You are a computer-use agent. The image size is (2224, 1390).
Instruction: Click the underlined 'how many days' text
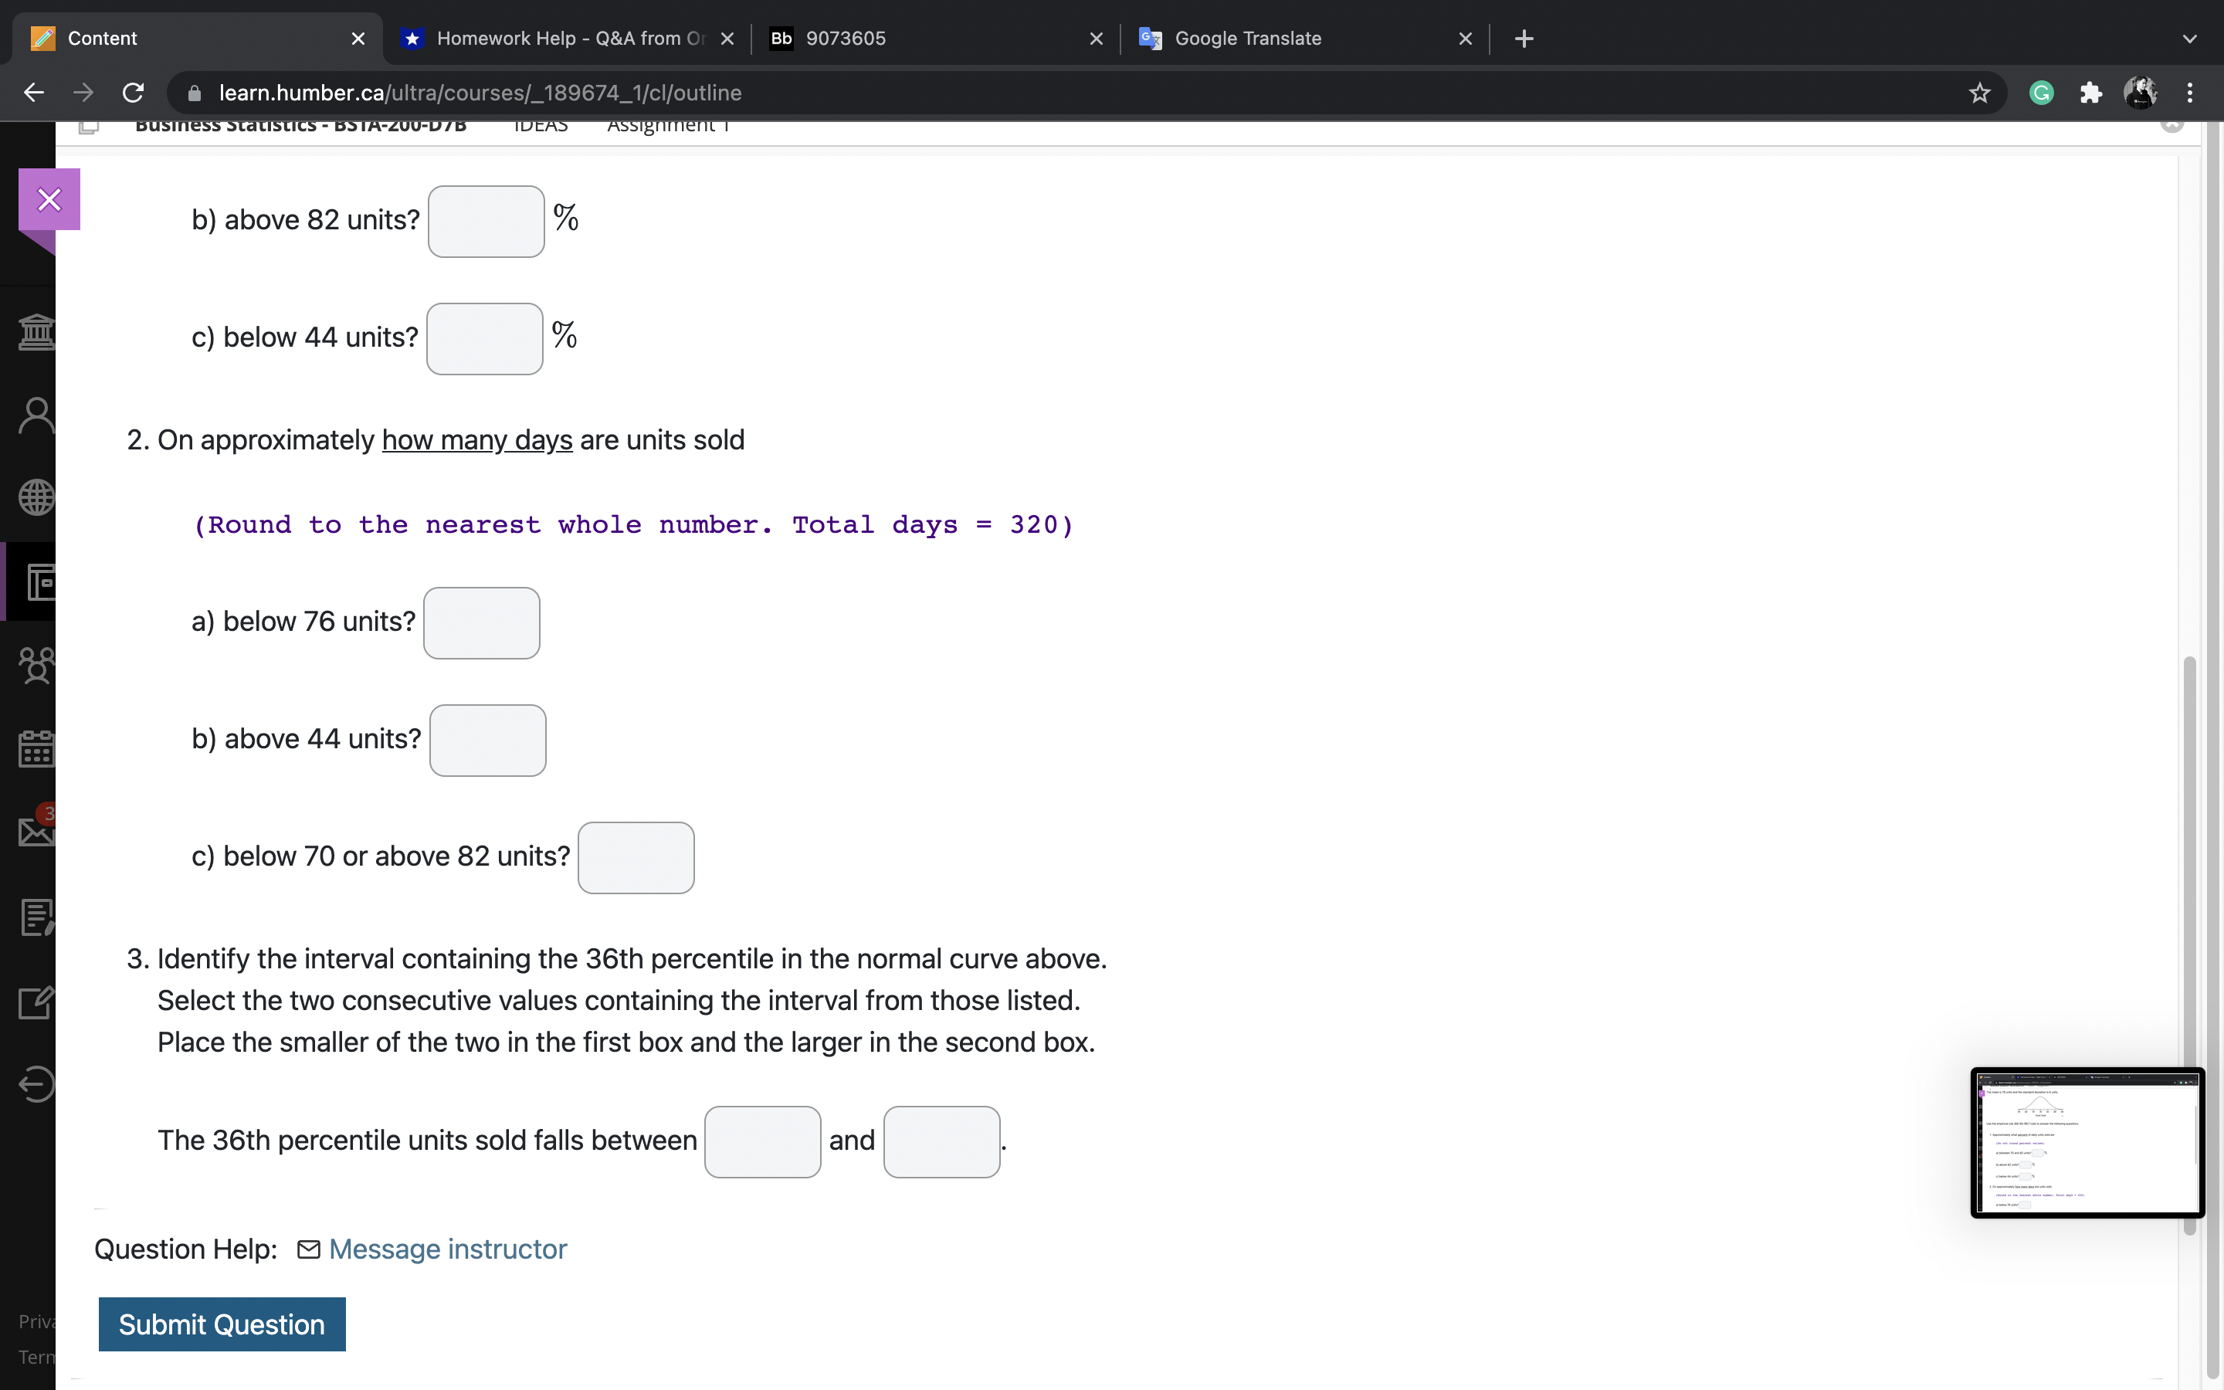pos(477,440)
